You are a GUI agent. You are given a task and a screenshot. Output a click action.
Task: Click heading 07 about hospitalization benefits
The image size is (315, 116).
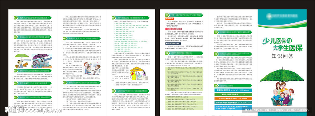81,82
